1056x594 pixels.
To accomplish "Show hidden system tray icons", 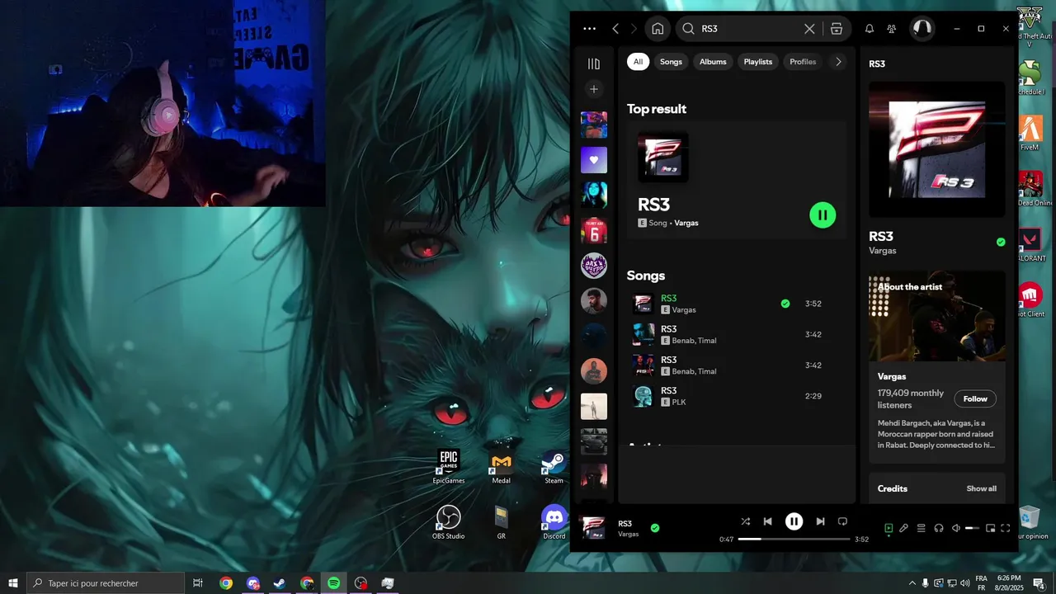I will point(912,583).
